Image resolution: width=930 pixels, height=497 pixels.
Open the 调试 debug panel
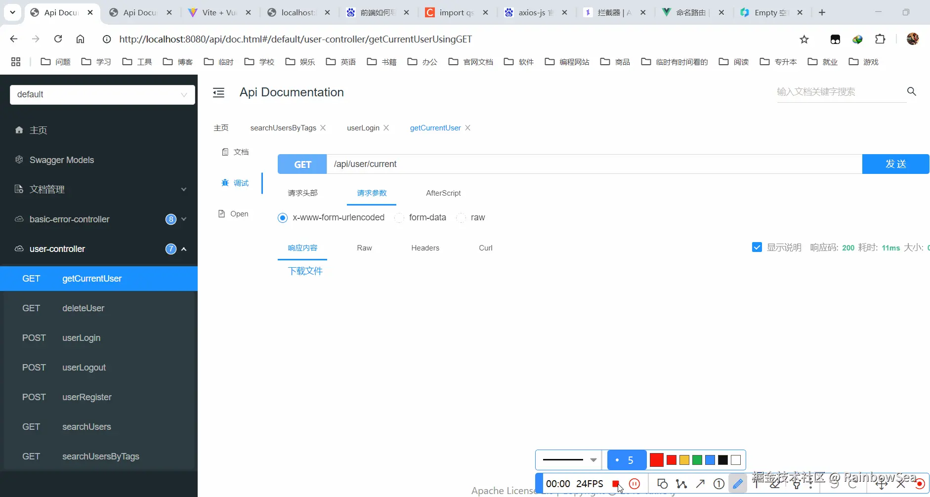(x=235, y=183)
